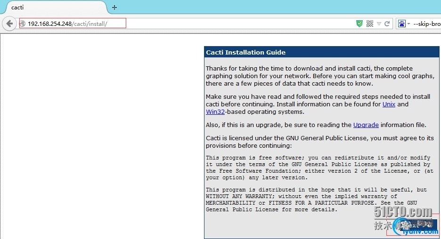
Task: Click the green shield security icon
Action: [x=359, y=24]
